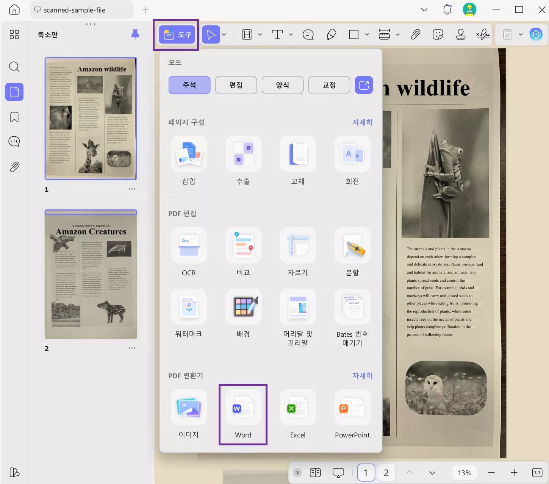
Task: Open the stamp tool
Action: (461, 34)
